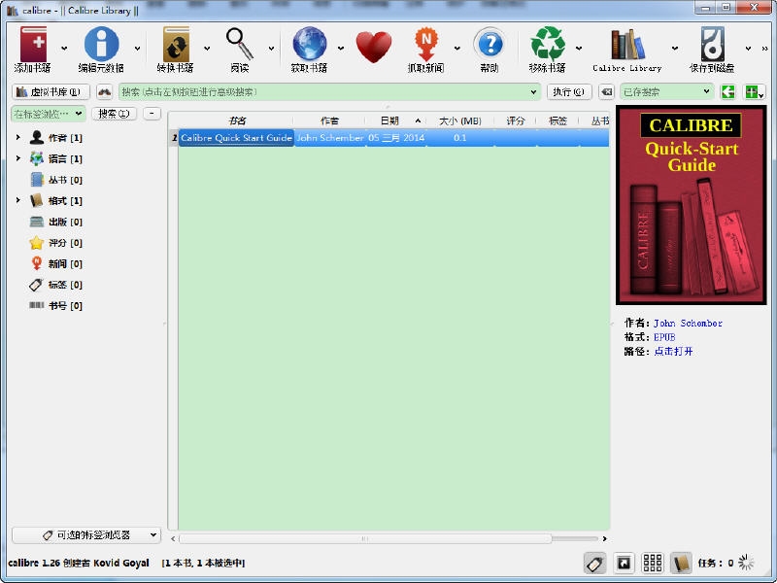Click Get books (获取书籍) globe icon
The width and height of the screenshot is (777, 583).
click(310, 44)
